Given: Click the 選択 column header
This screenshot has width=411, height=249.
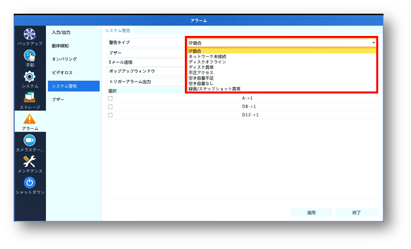Looking at the screenshot, I should pos(112,91).
